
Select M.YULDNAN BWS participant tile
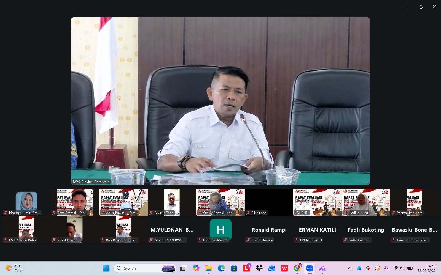[172, 229]
